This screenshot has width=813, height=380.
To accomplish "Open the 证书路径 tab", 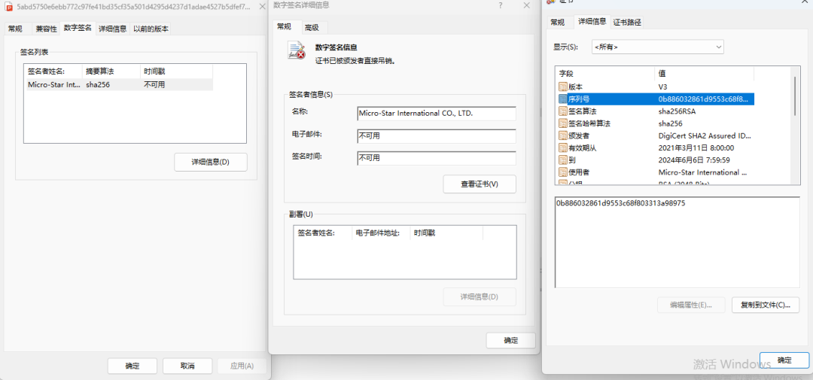I will 627,23.
